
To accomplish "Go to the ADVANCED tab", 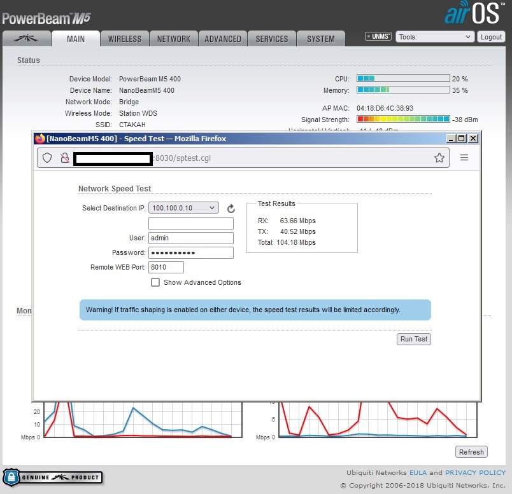I will [223, 39].
